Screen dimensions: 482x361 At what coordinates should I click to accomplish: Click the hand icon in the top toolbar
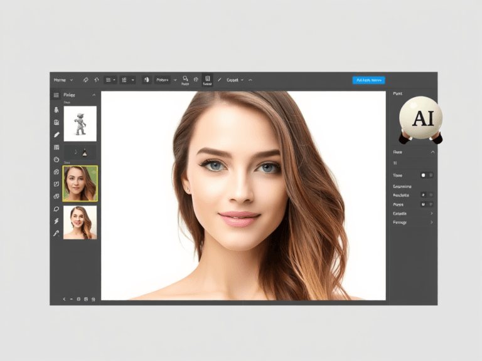point(147,80)
